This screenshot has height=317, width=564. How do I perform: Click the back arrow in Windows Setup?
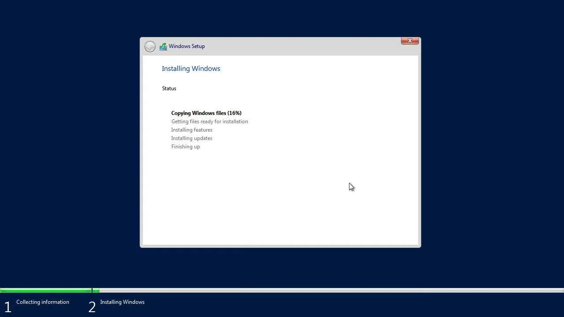(x=150, y=46)
